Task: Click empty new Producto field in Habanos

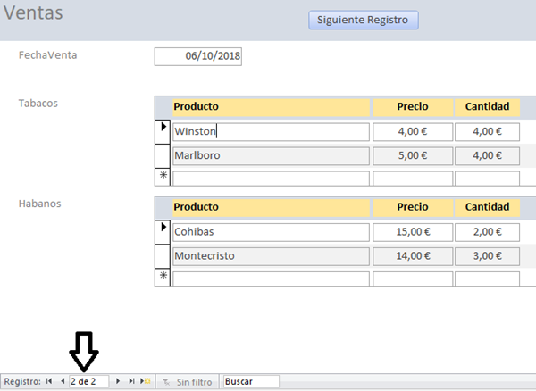Action: 271,279
